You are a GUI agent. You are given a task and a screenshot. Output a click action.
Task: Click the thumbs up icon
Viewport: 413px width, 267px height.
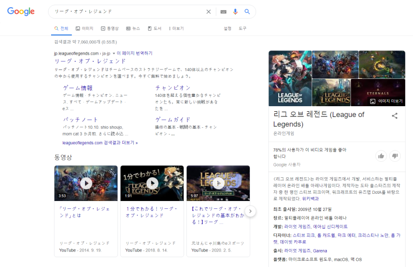381,156
